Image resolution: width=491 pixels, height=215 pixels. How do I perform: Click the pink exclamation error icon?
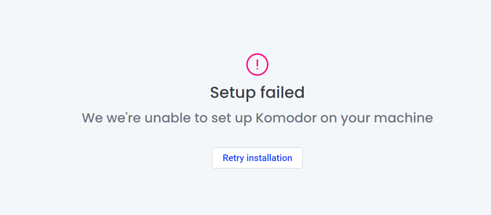[257, 64]
